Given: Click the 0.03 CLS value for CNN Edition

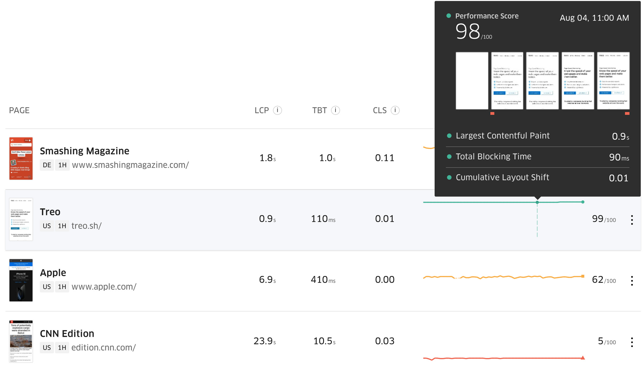Looking at the screenshot, I should point(385,341).
